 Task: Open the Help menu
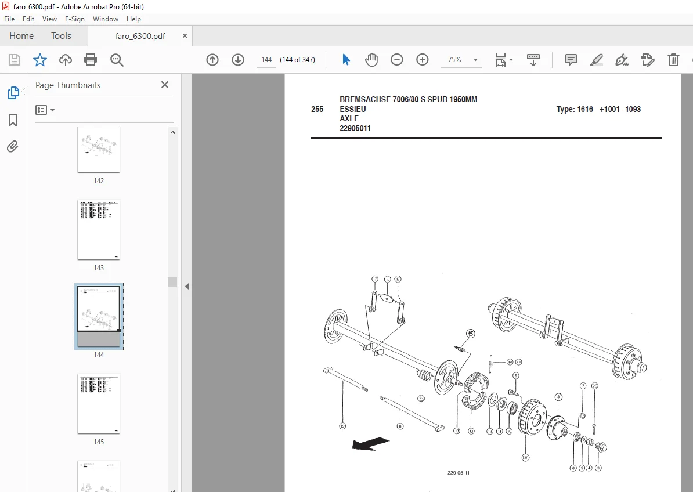tap(133, 19)
